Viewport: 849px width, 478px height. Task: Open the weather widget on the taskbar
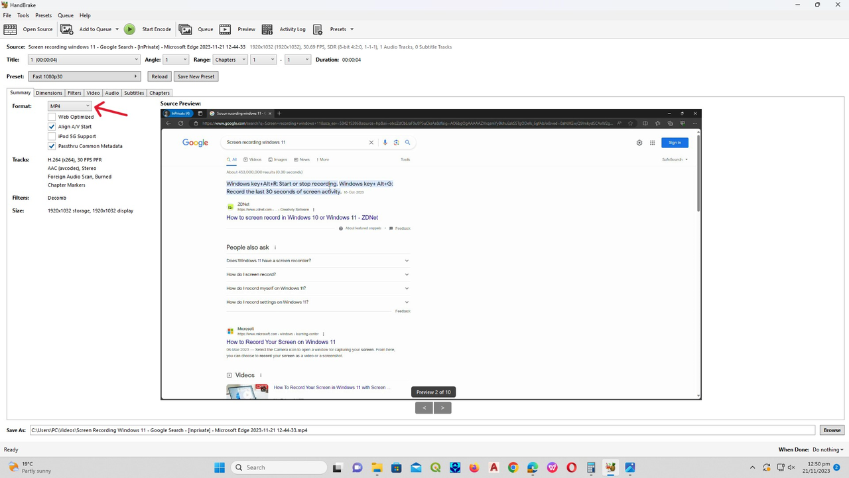coord(31,467)
